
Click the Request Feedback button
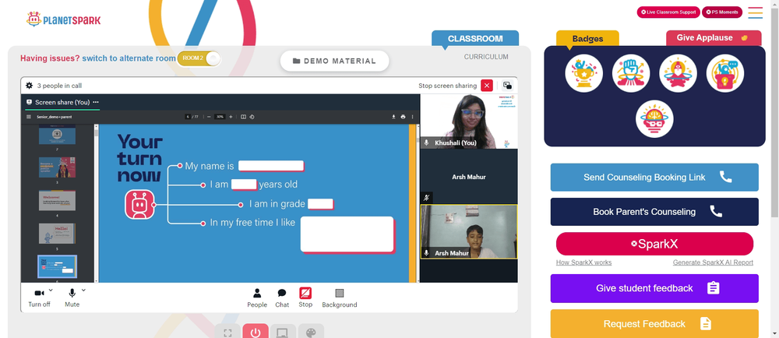click(x=654, y=324)
